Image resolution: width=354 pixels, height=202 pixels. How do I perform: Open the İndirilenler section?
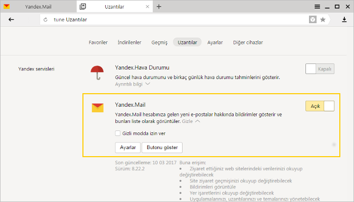pyautogui.click(x=129, y=42)
